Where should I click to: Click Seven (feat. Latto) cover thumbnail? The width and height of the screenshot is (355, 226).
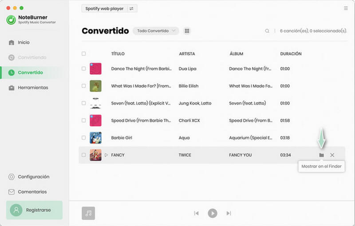pyautogui.click(x=95, y=103)
